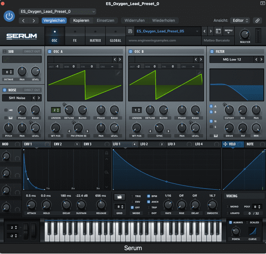Toggle LFO BPM sync checkbox
The image size is (266, 254).
click(x=149, y=196)
